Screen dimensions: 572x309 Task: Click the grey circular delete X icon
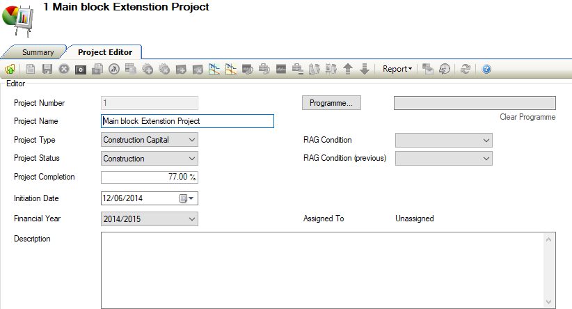click(64, 69)
